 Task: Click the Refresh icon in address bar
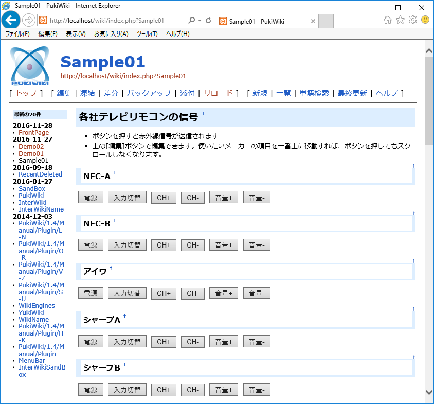208,21
